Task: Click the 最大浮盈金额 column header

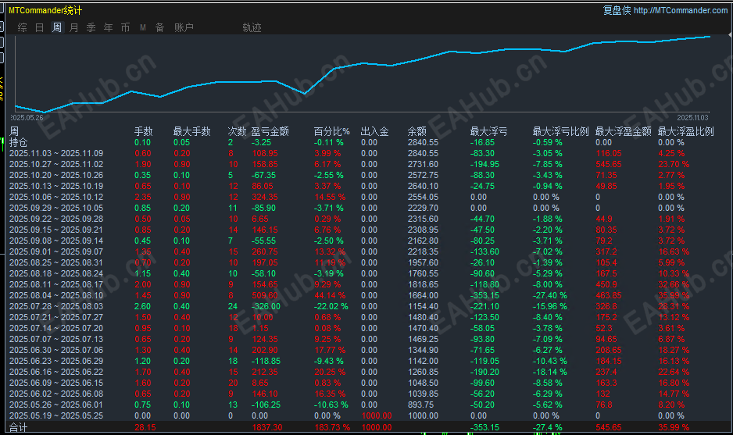Action: tap(623, 132)
